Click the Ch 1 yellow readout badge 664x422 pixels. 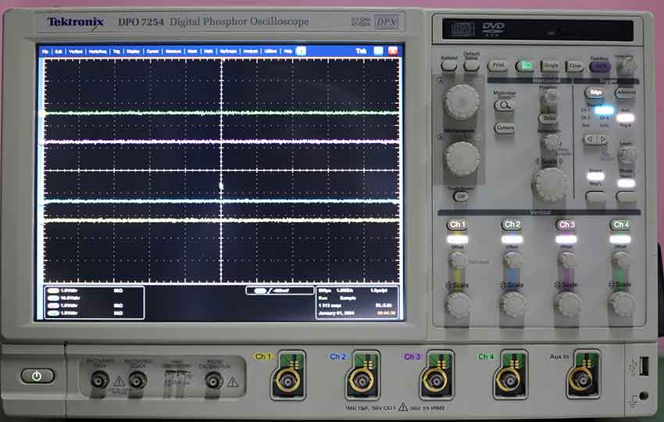coord(53,291)
